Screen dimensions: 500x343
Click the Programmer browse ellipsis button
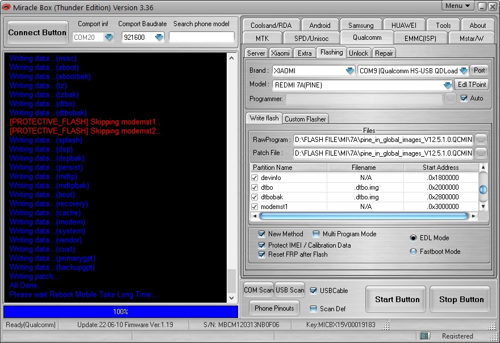(450, 99)
